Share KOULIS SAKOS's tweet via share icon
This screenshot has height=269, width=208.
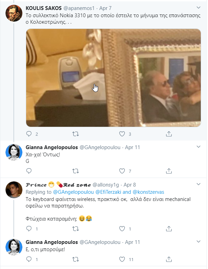click(x=169, y=134)
